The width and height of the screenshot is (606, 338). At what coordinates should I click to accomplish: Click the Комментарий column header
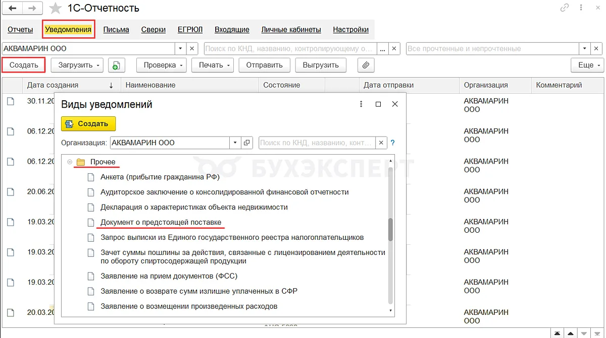(x=568, y=85)
